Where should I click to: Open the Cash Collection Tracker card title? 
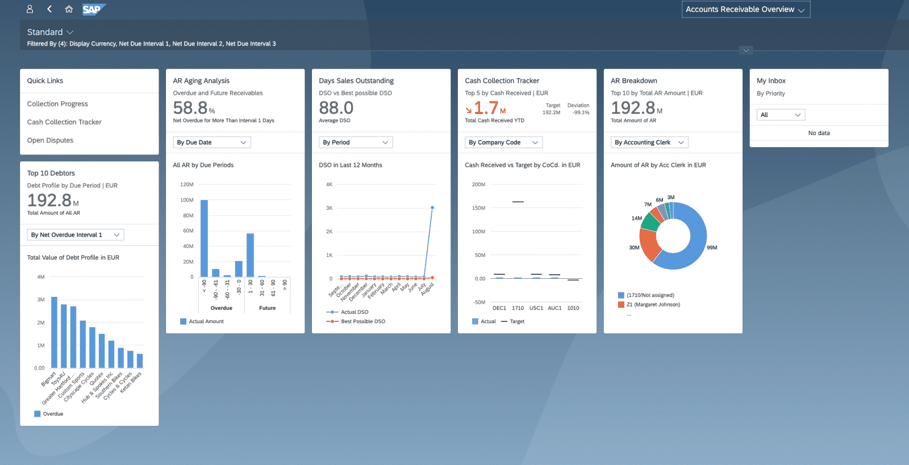point(502,81)
